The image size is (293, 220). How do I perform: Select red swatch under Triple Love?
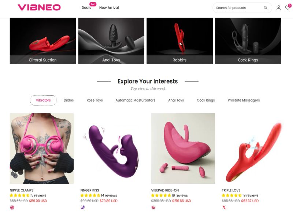coord(224,207)
